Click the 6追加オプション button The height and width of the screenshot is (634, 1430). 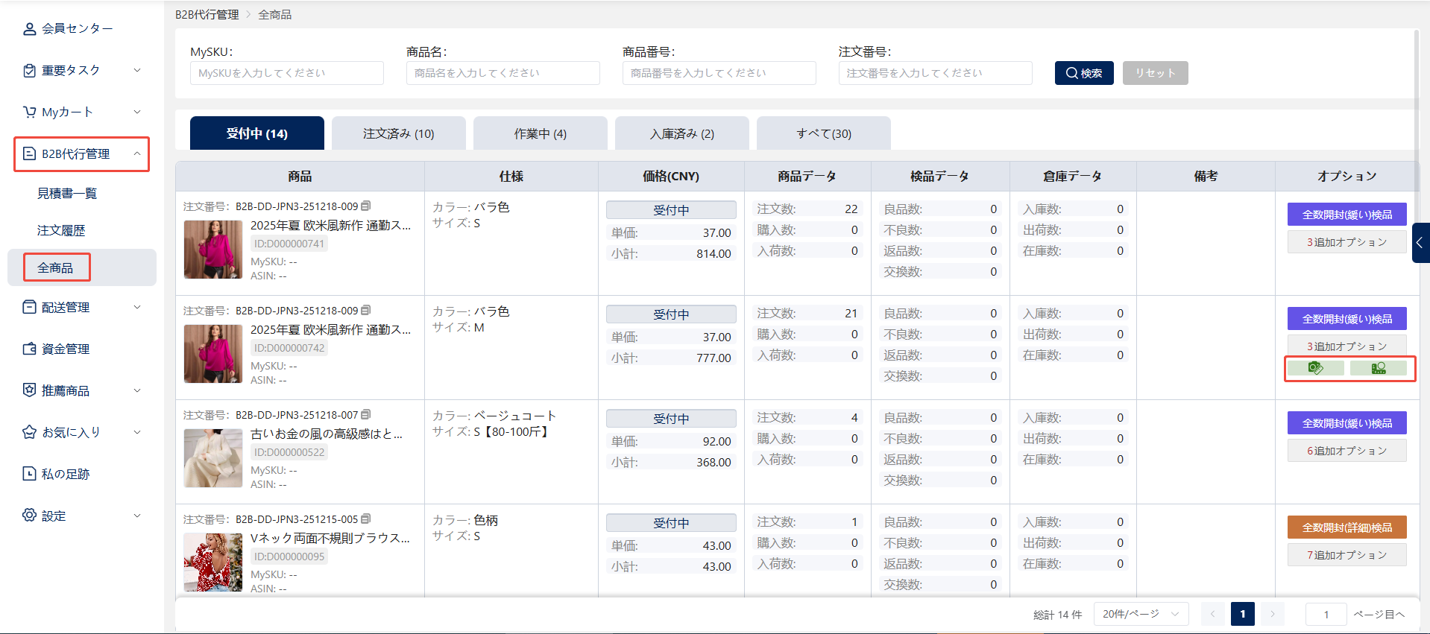(x=1347, y=451)
